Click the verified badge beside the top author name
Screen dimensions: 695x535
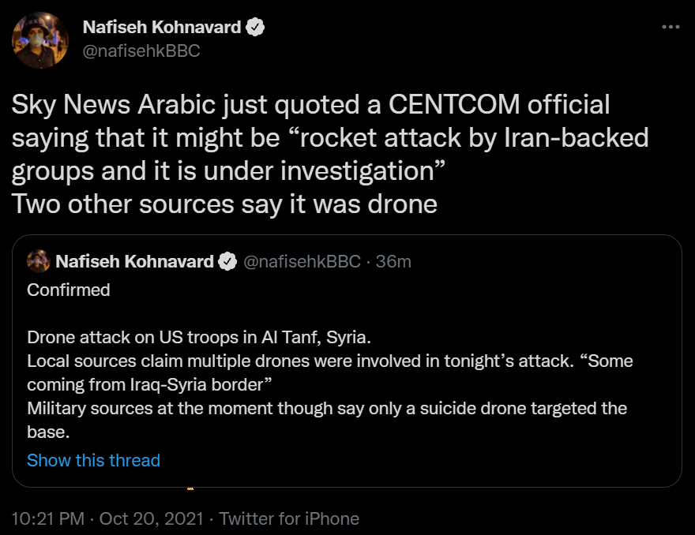(x=254, y=28)
